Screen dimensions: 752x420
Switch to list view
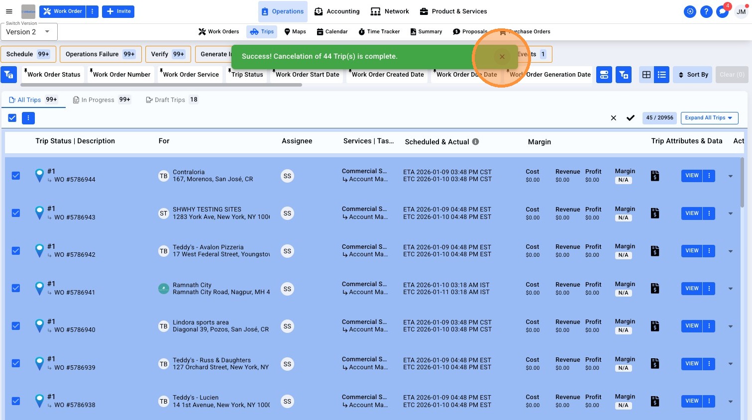[x=662, y=75]
